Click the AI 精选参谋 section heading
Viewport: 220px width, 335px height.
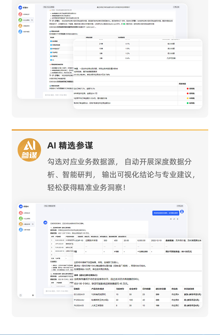click(70, 146)
